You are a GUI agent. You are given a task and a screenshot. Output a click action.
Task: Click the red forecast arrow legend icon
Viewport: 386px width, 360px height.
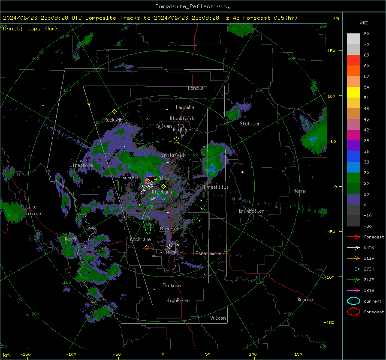tap(353, 237)
